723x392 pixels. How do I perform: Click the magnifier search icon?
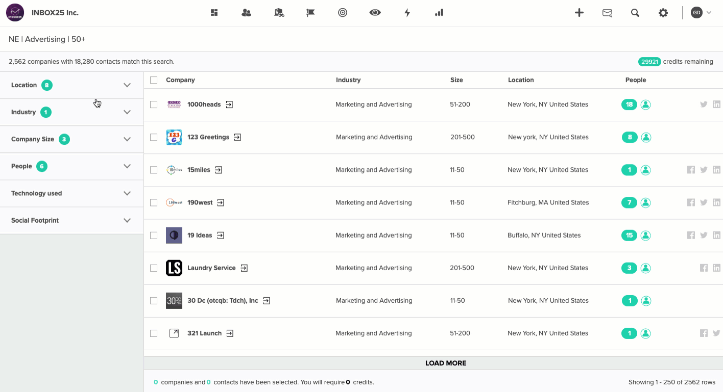point(635,13)
